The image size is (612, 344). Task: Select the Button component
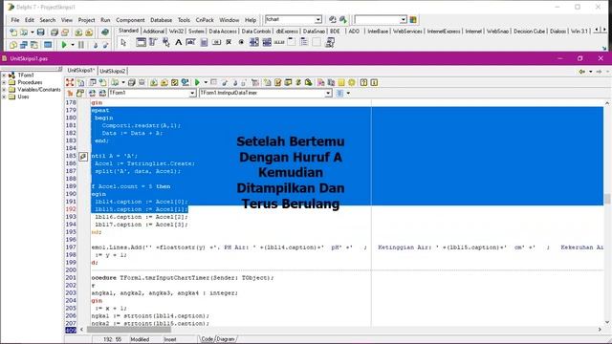[x=216, y=42]
